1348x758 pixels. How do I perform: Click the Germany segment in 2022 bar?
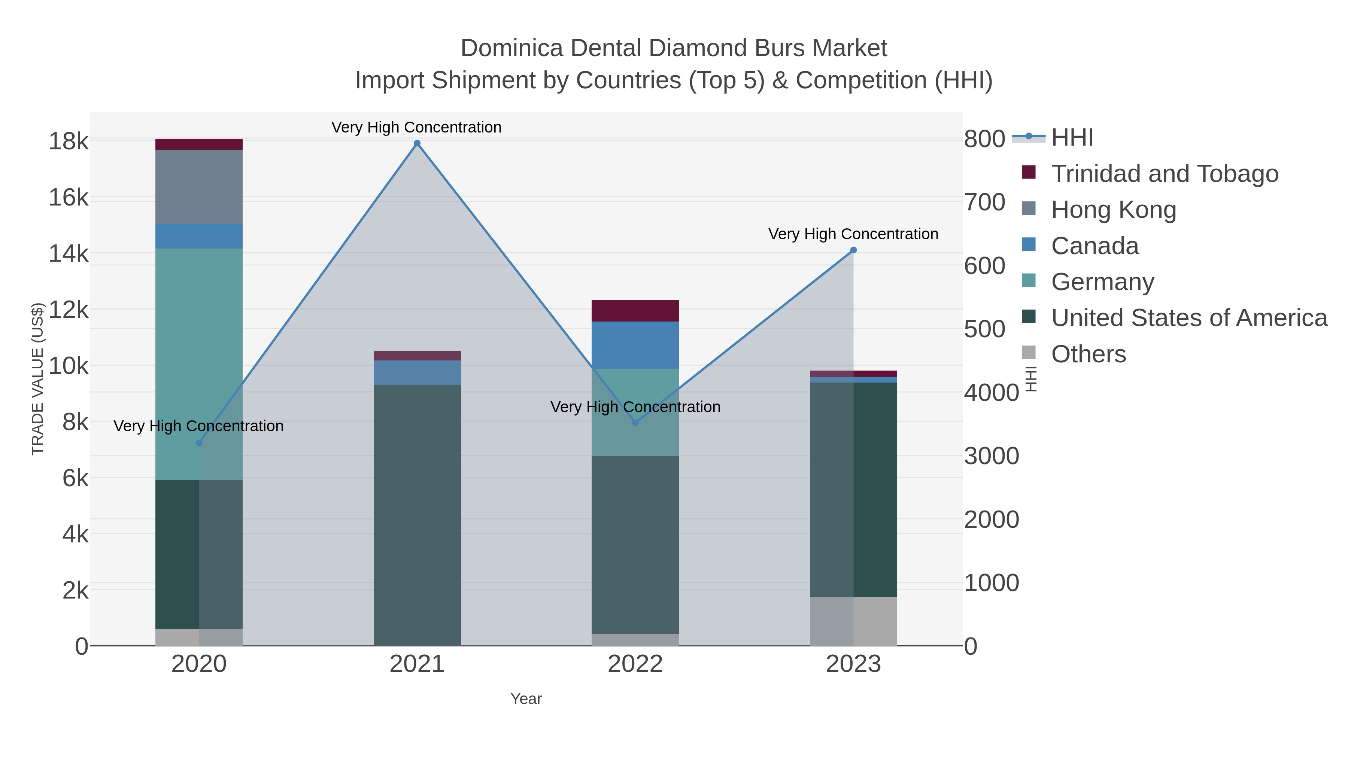(x=635, y=412)
